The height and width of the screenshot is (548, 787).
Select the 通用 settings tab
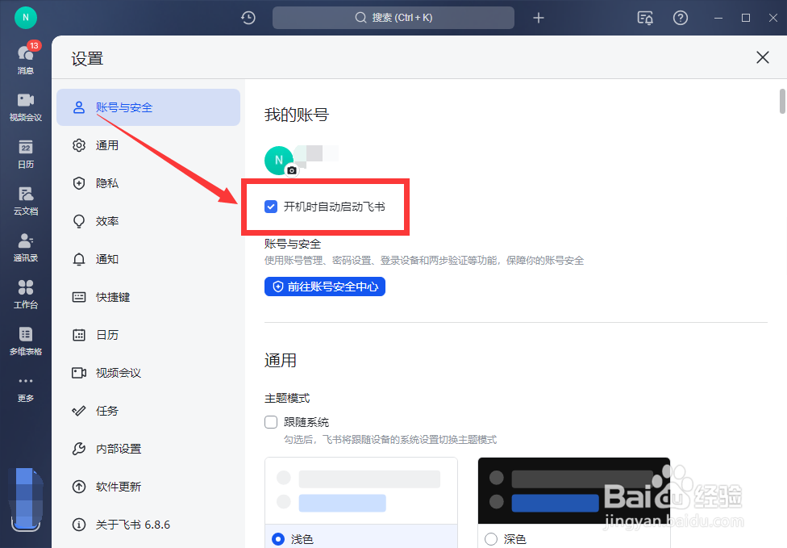coord(148,145)
